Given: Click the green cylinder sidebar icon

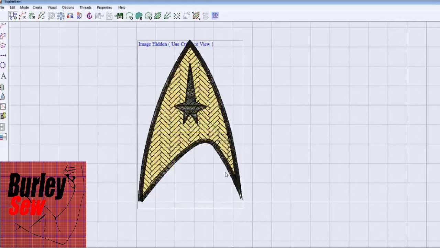Looking at the screenshot, I should pos(2,87).
